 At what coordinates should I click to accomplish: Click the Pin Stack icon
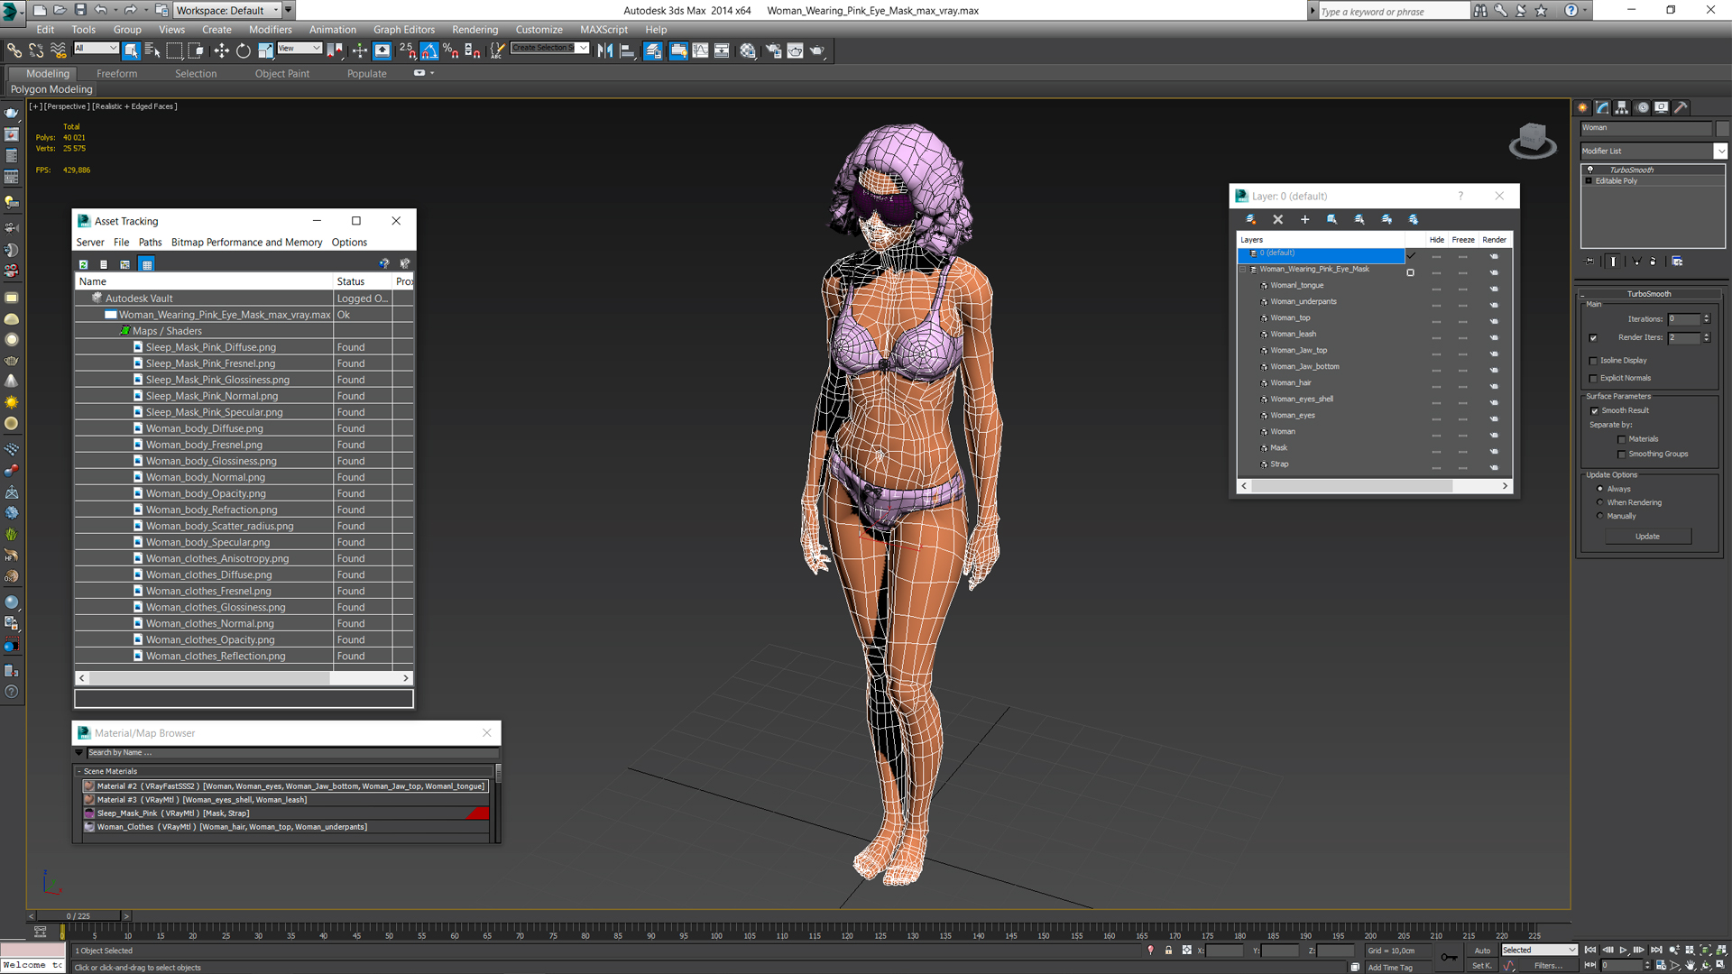(x=1589, y=262)
